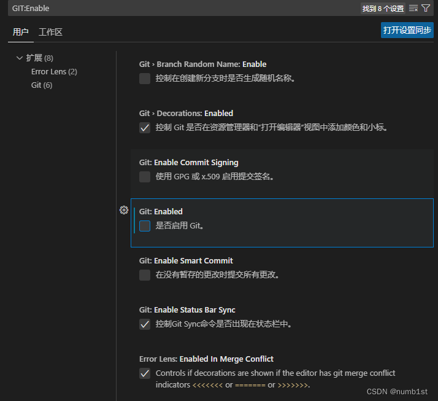Check the Git: Enabled checkbox
Screen dimensions: 438x401
coord(145,226)
